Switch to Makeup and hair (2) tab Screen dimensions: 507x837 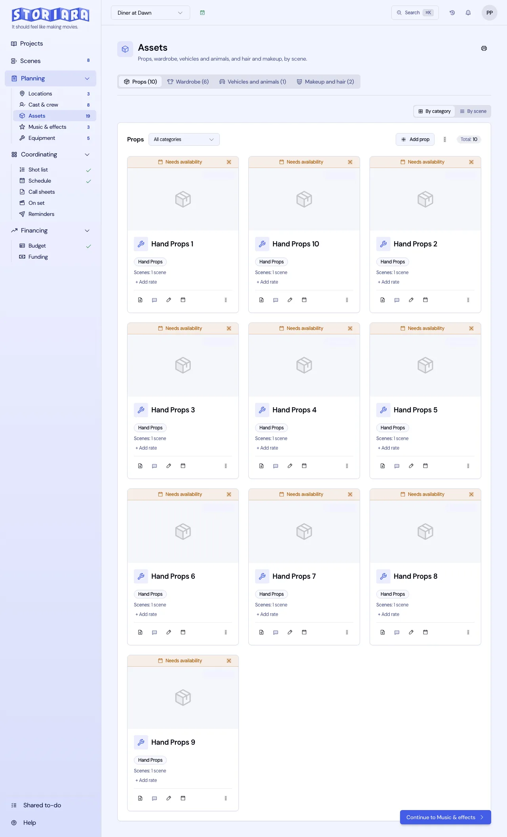[325, 82]
